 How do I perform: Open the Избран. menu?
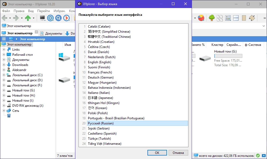60,11
